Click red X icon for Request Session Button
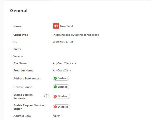This screenshot has height=120, width=151. coord(55,107)
